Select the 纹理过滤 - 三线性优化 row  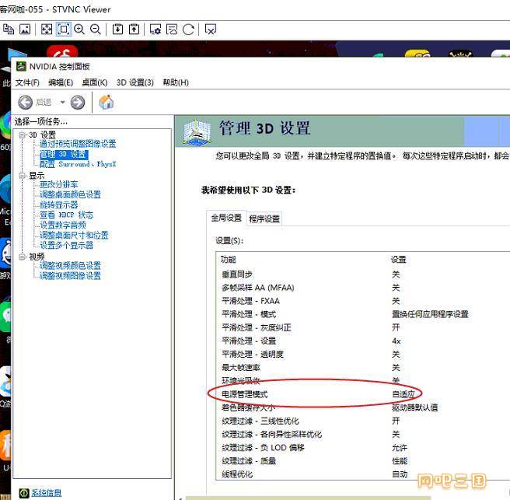(x=363, y=421)
